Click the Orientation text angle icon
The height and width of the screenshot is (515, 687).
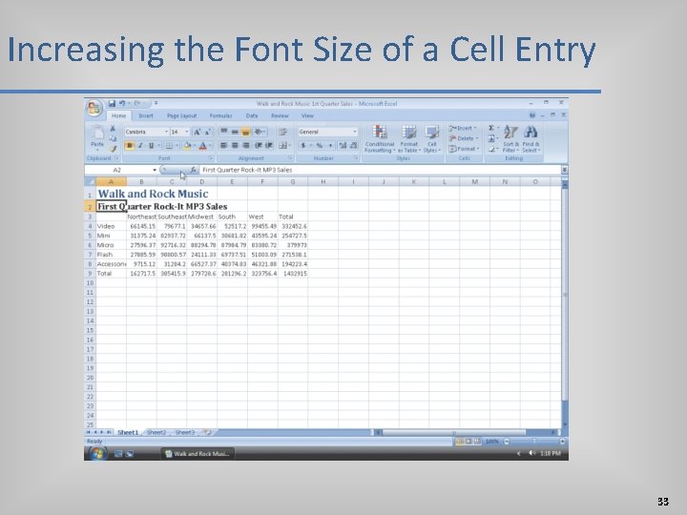[259, 132]
